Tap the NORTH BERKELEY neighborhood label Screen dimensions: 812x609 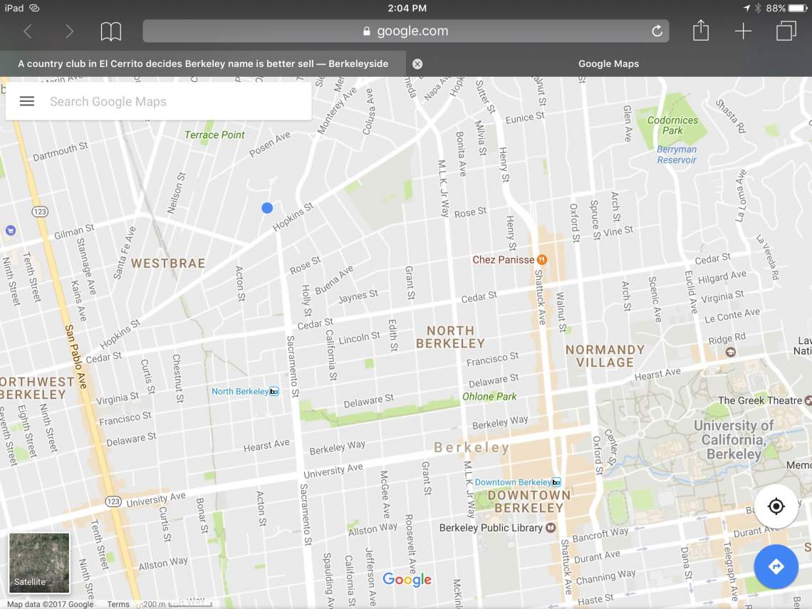tap(451, 337)
